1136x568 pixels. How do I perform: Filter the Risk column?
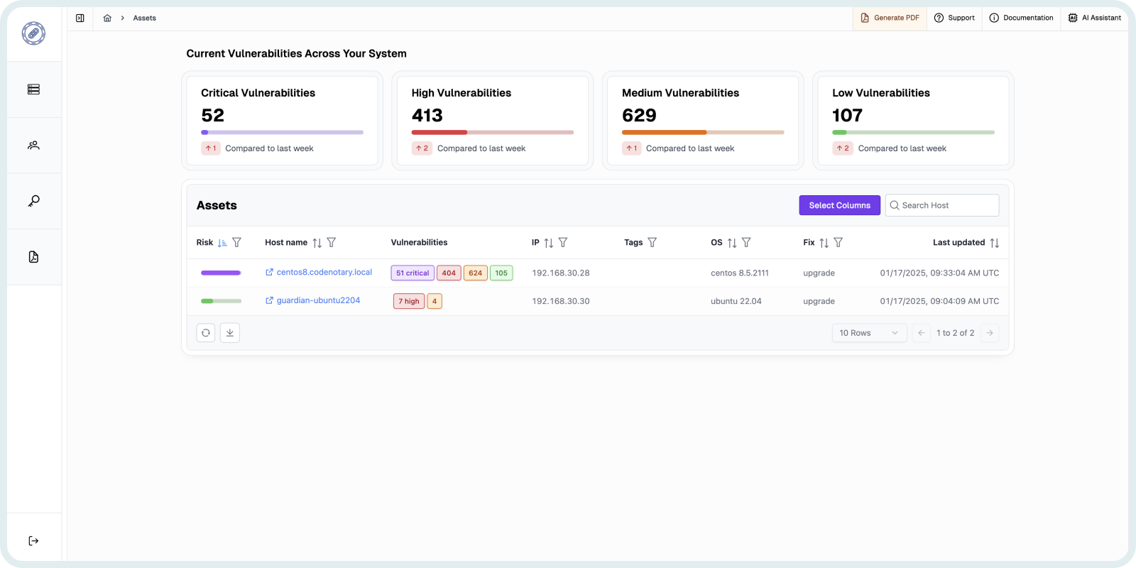pyautogui.click(x=237, y=243)
